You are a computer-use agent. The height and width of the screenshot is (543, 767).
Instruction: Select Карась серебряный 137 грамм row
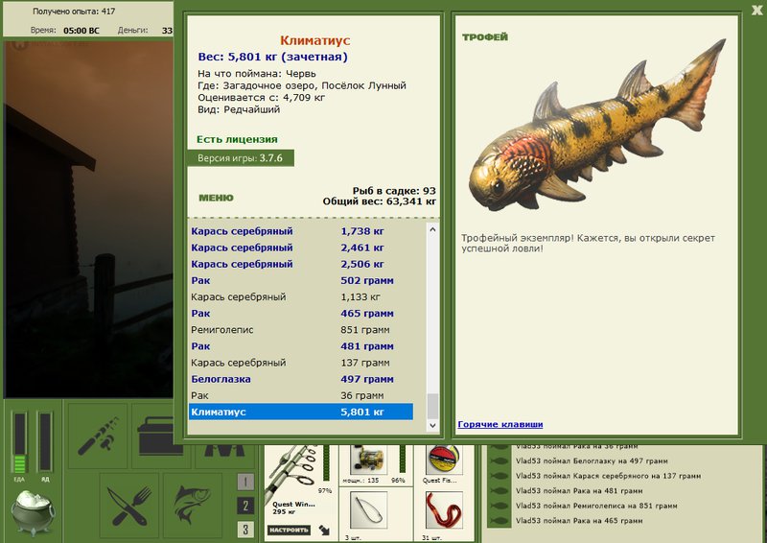[301, 363]
